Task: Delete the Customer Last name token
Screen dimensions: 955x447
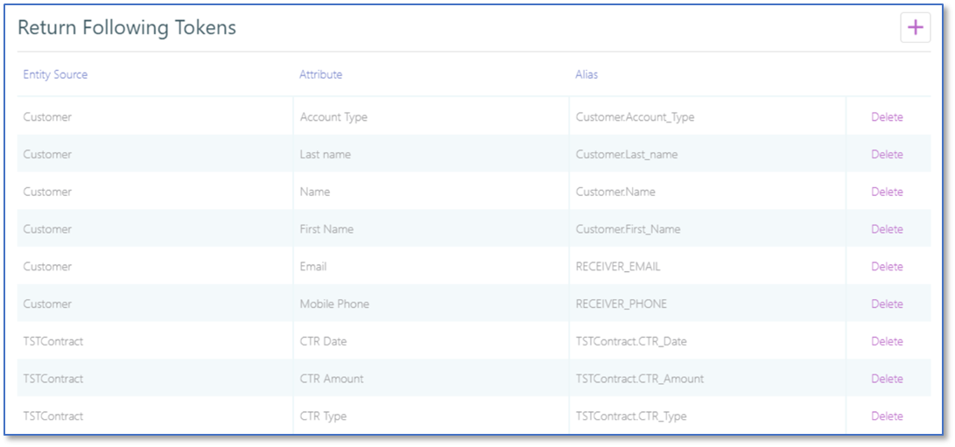Action: [x=886, y=155]
